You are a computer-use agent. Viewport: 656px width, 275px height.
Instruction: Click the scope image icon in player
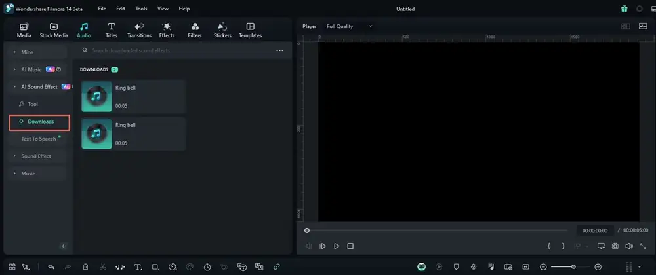click(x=643, y=26)
